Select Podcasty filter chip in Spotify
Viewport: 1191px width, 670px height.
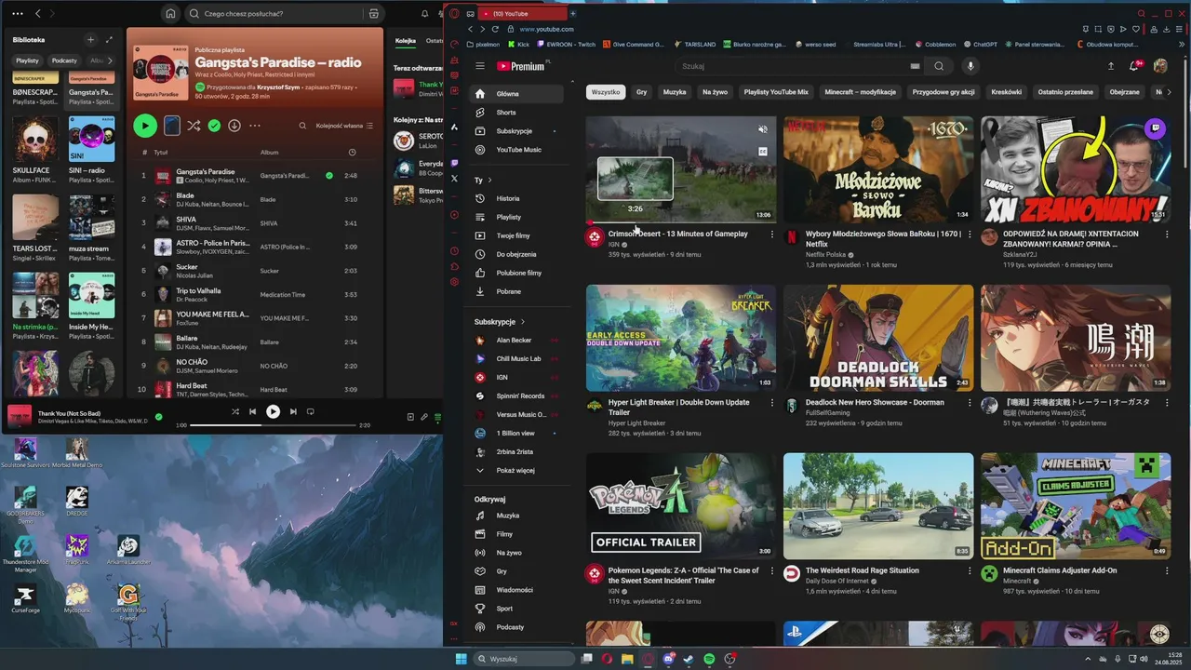coord(64,60)
